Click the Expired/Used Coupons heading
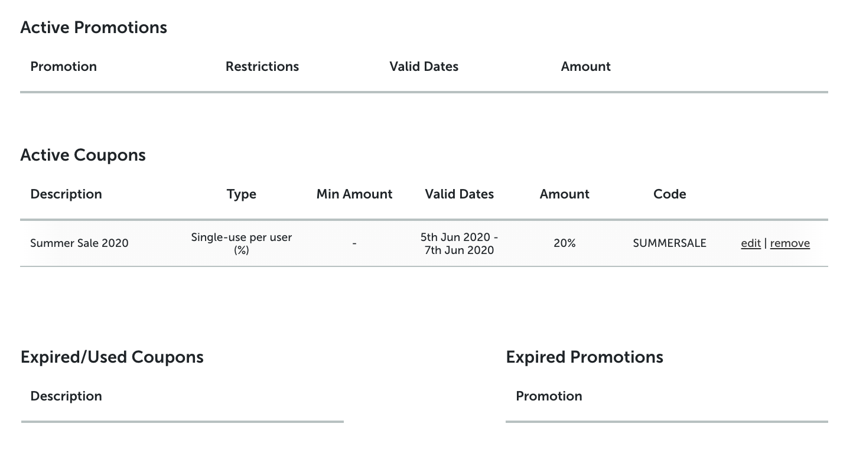Image resolution: width=853 pixels, height=456 pixels. coord(112,357)
